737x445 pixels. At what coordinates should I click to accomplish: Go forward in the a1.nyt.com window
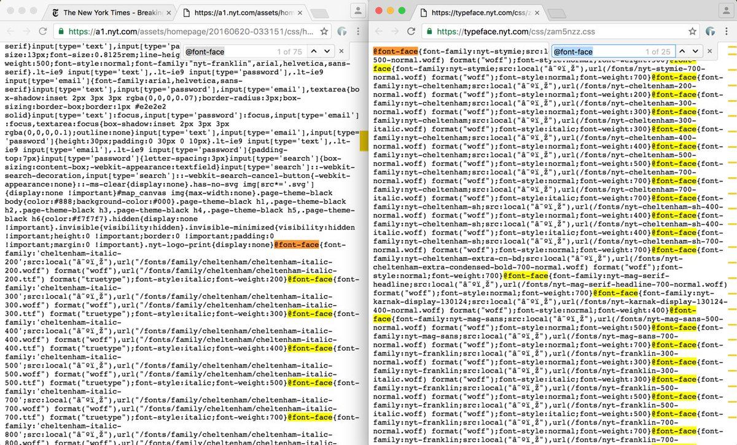pos(26,31)
